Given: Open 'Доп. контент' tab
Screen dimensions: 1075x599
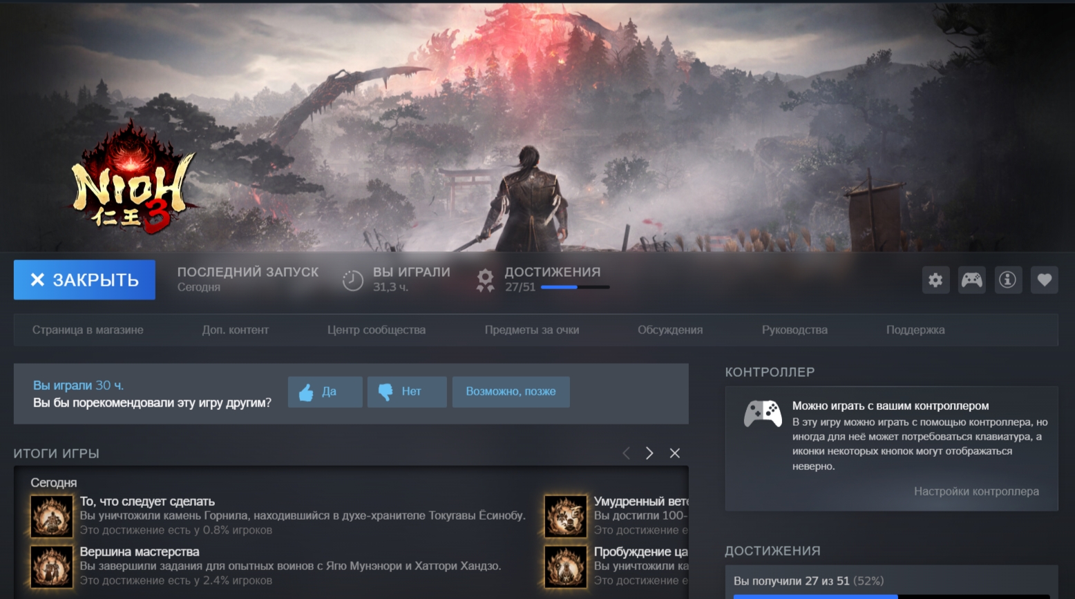Looking at the screenshot, I should 236,330.
